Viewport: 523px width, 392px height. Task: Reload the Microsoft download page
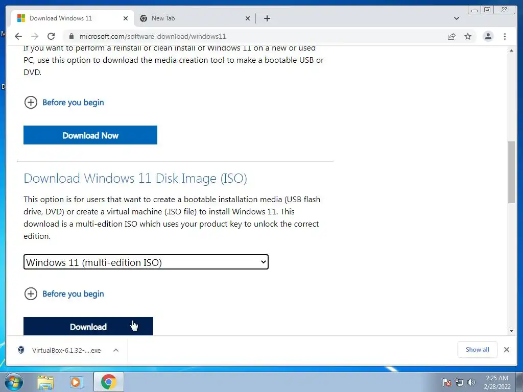click(51, 36)
